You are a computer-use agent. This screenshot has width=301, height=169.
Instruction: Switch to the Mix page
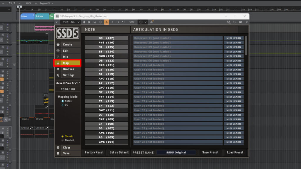coord(65,57)
